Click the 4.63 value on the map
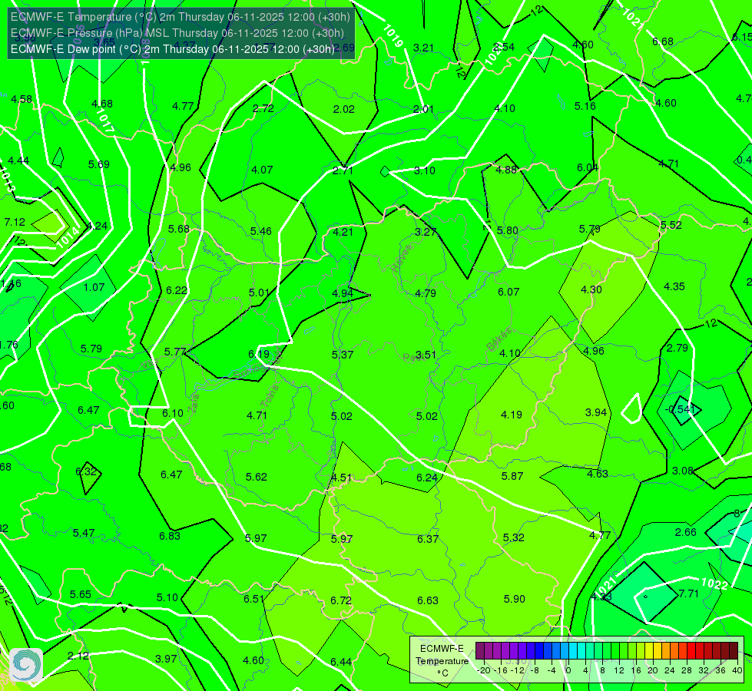The width and height of the screenshot is (752, 691). pos(598,474)
